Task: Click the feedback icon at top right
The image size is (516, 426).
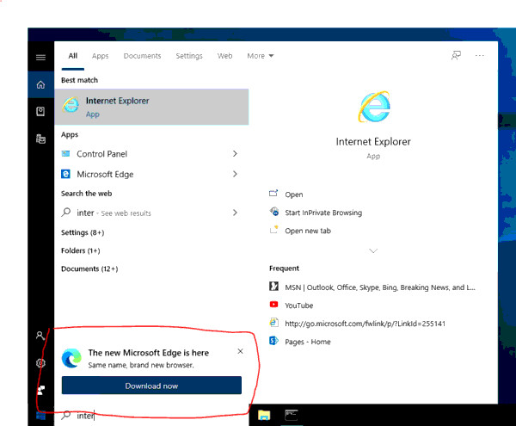Action: pos(456,56)
